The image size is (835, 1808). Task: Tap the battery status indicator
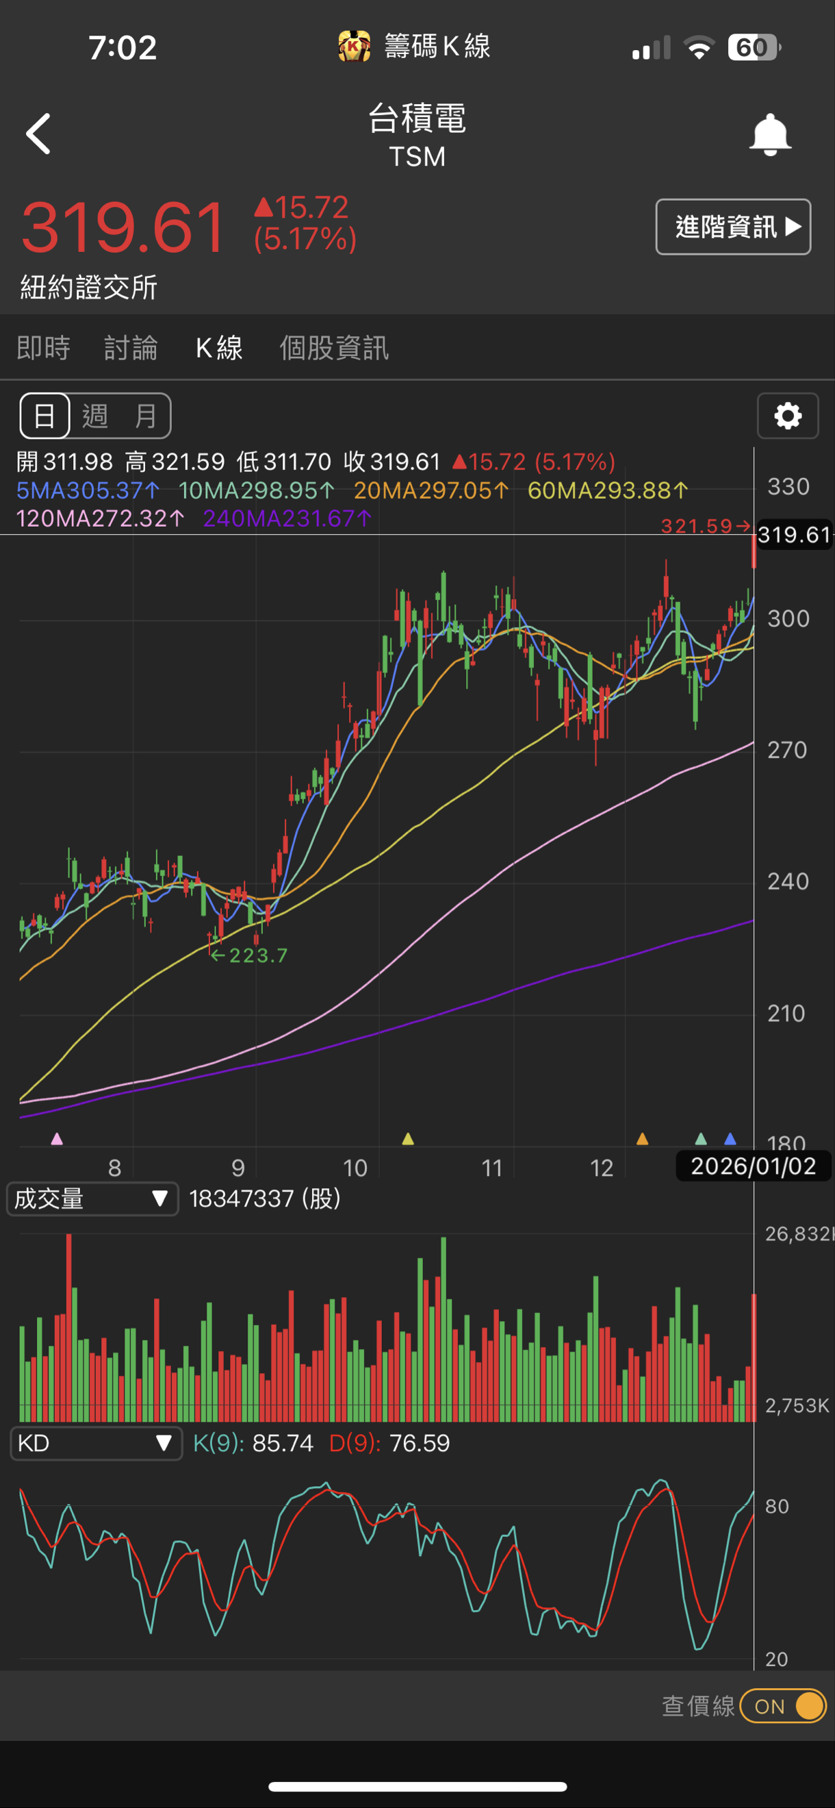[754, 48]
